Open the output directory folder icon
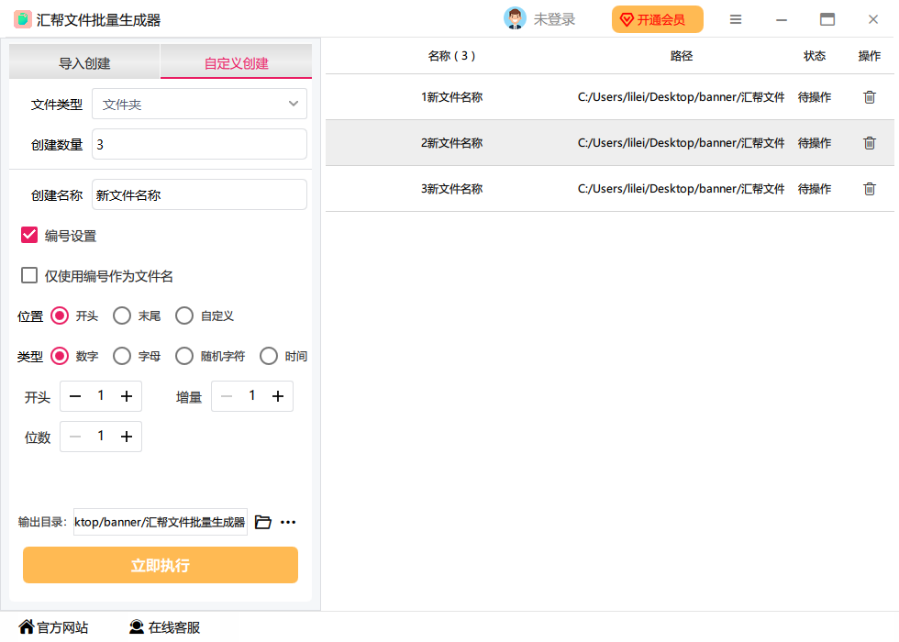The width and height of the screenshot is (899, 642). [x=263, y=522]
